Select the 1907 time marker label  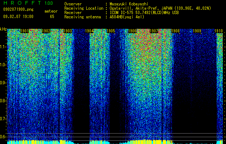pos(154,31)
